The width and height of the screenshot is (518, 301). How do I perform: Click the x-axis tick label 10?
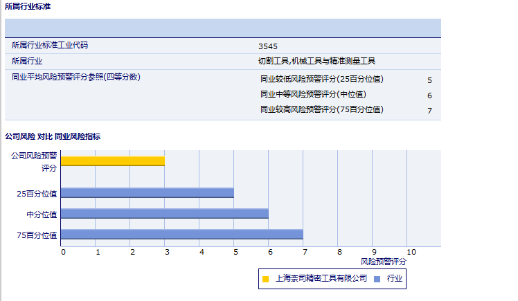coord(411,252)
